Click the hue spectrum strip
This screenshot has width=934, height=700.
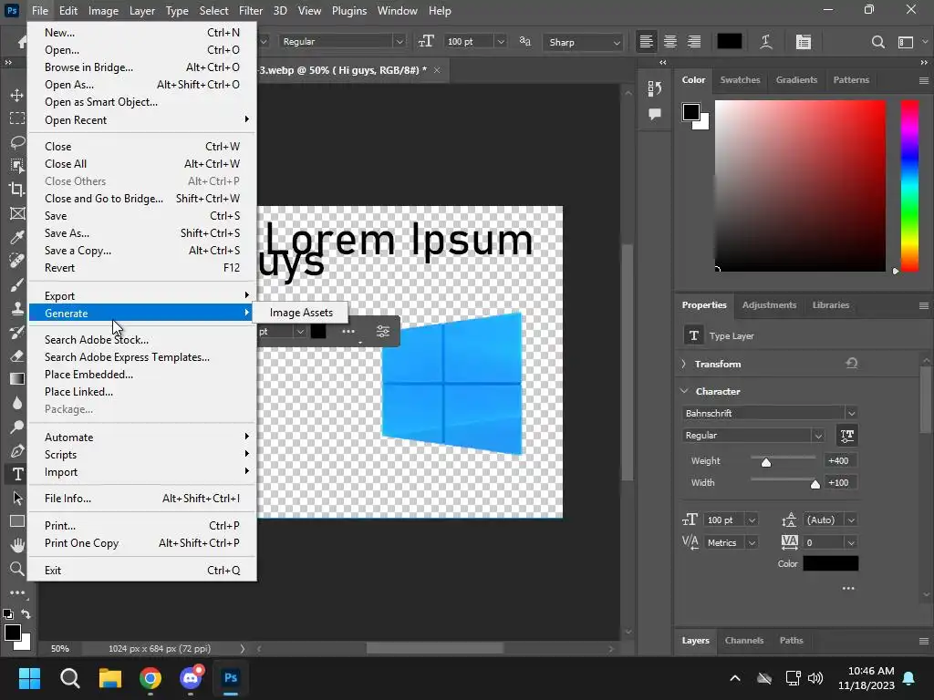tap(909, 185)
